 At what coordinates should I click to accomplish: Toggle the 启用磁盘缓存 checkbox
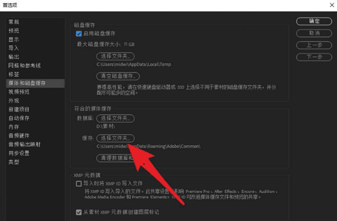[x=79, y=34]
